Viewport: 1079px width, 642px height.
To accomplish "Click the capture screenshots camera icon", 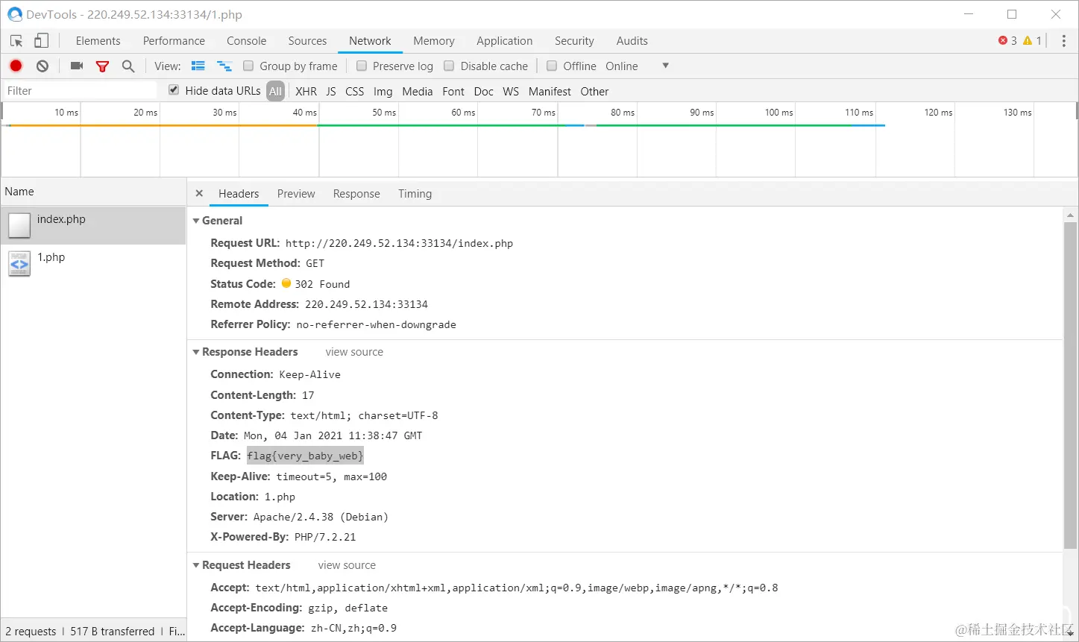I will tap(76, 66).
